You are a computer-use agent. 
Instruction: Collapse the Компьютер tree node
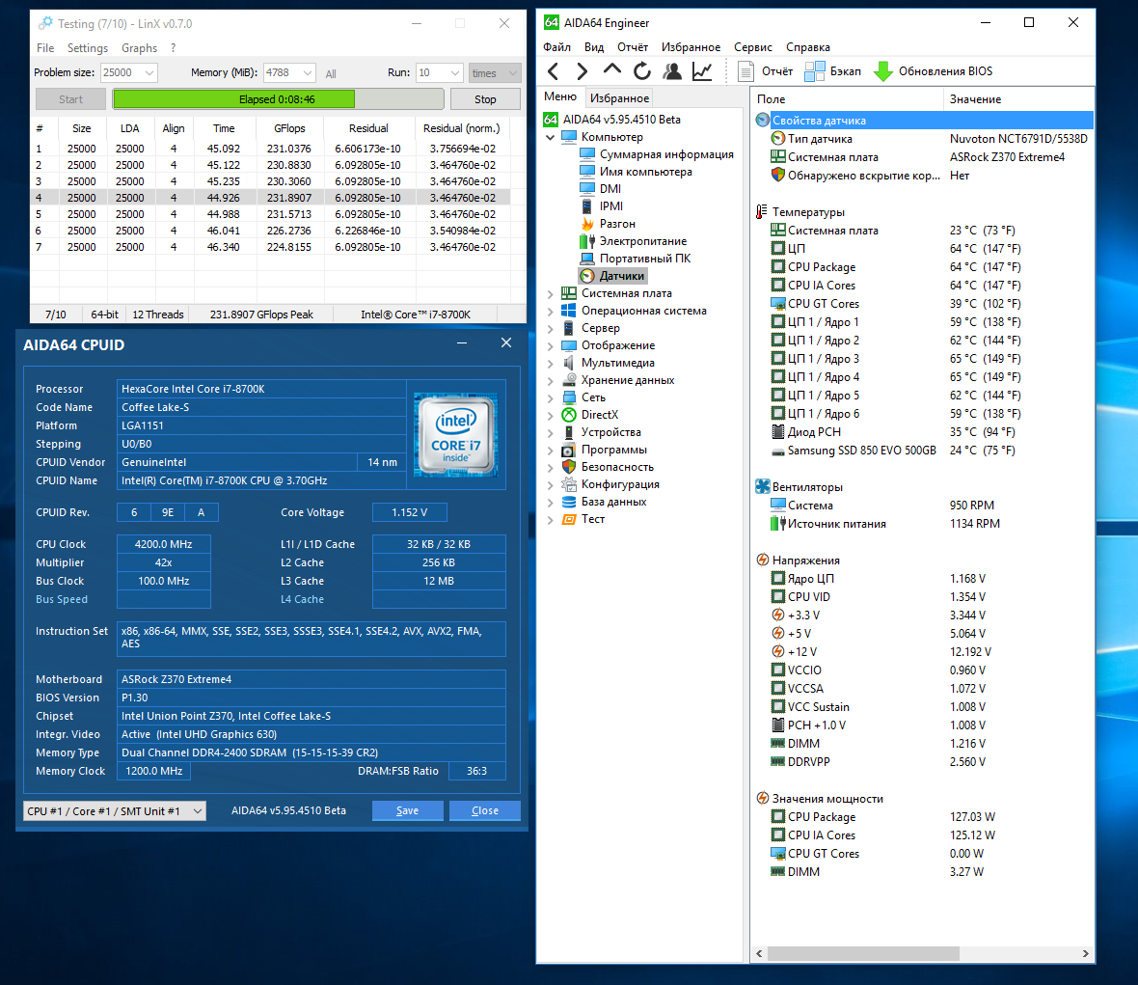[550, 137]
